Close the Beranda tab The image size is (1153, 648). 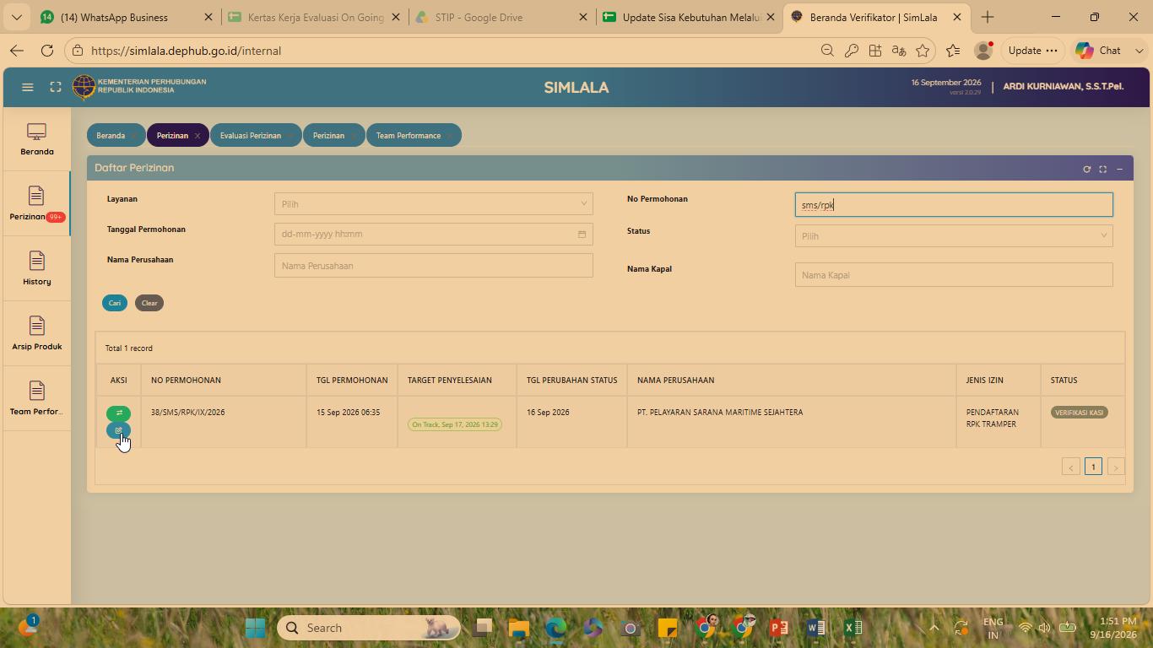click(134, 136)
